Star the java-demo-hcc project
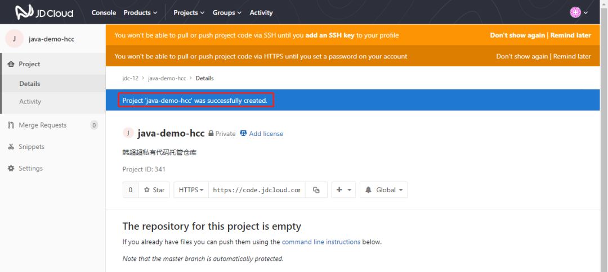This screenshot has width=608, height=272. coord(154,190)
